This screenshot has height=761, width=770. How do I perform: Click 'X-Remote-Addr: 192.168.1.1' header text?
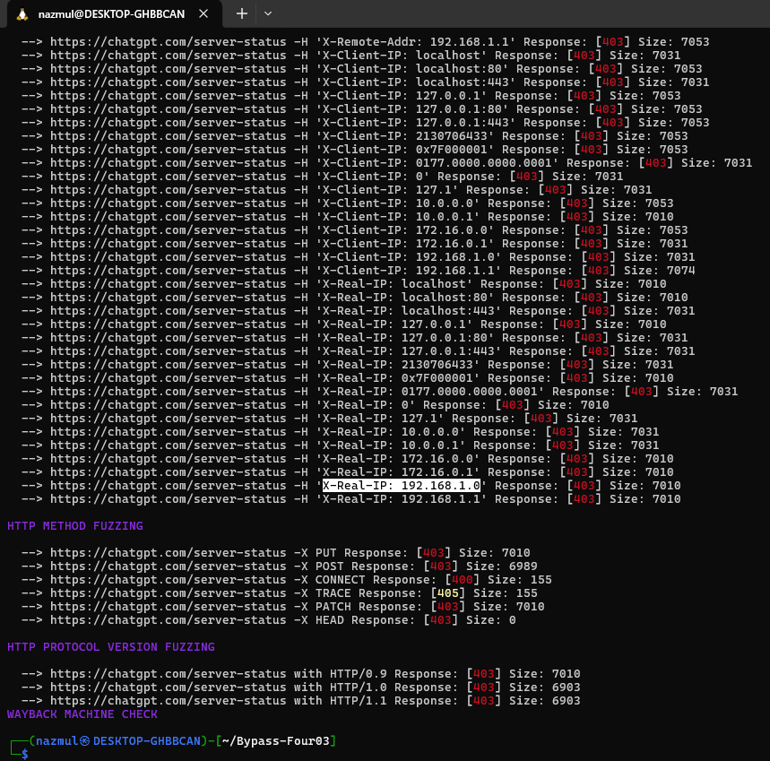(415, 42)
